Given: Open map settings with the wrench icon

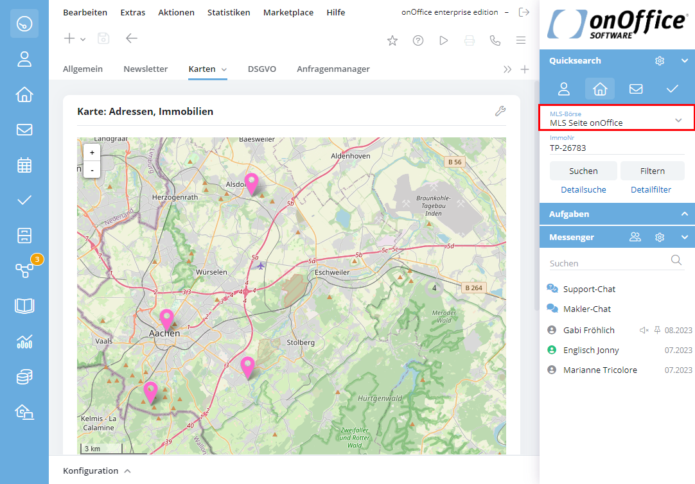Looking at the screenshot, I should 500,111.
